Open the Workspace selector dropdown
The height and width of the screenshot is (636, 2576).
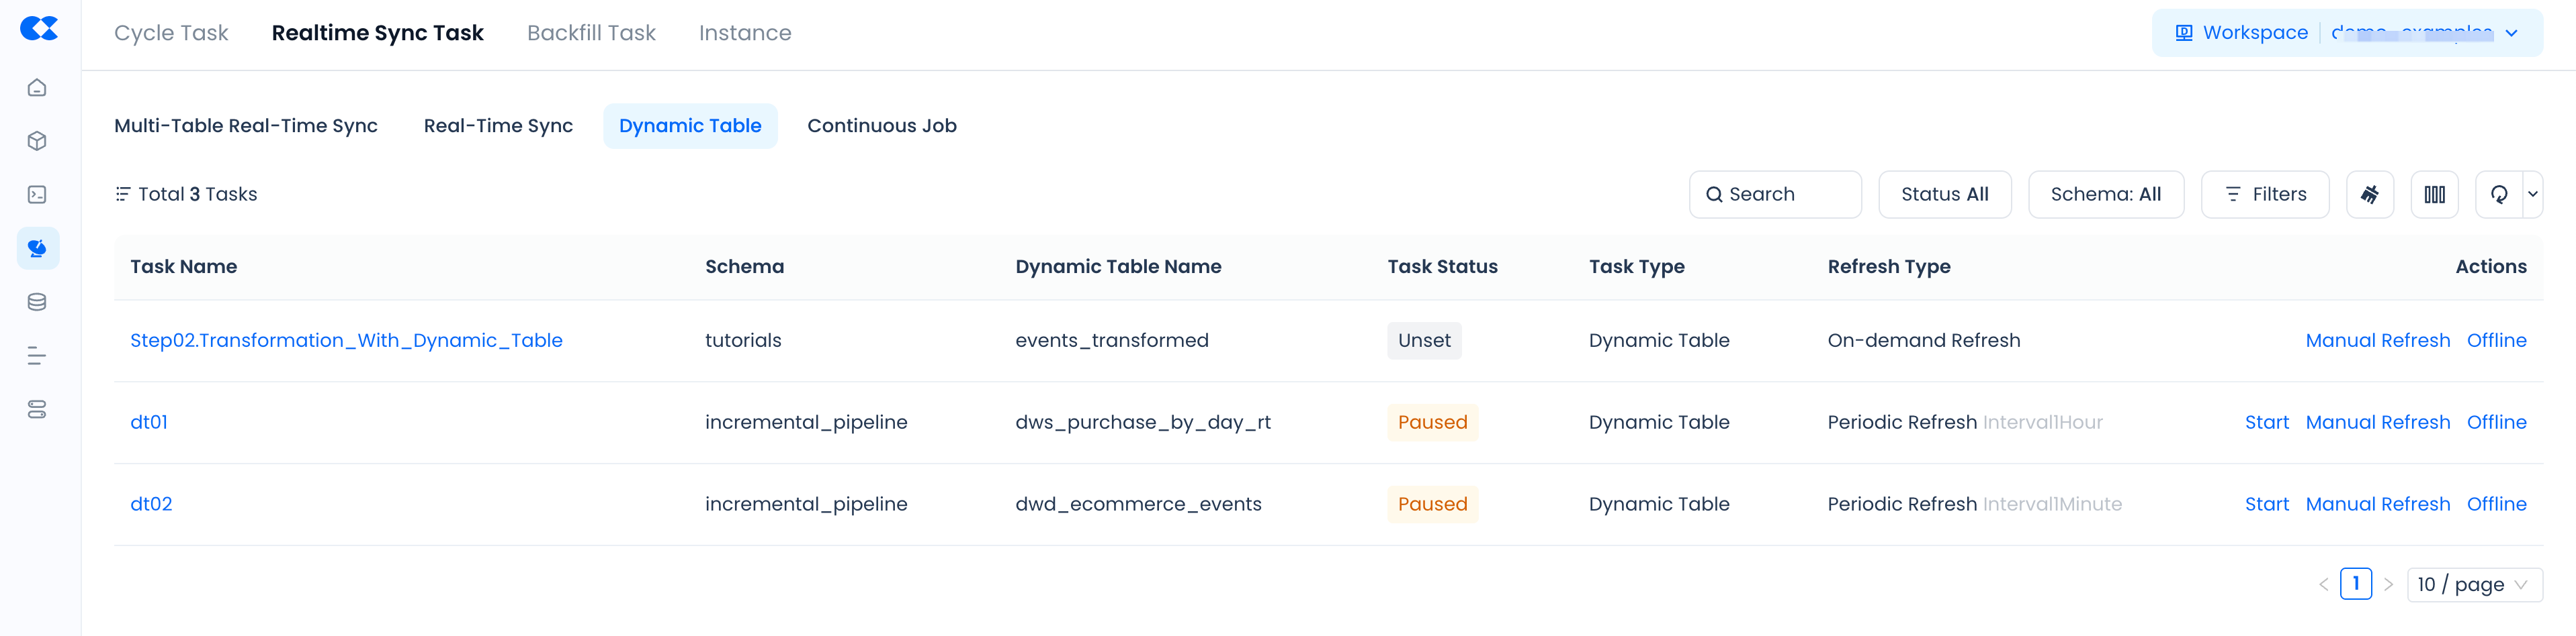click(2346, 33)
